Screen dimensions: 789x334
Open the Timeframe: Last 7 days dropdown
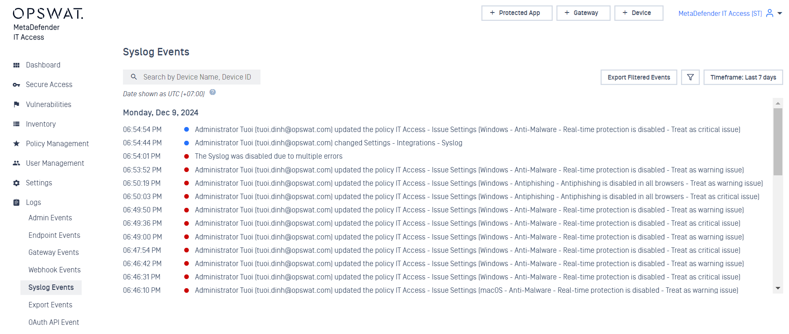coord(743,77)
